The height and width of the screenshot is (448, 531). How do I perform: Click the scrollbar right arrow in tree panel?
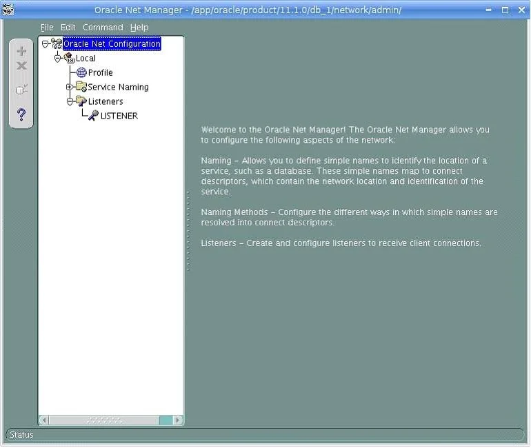[x=177, y=420]
